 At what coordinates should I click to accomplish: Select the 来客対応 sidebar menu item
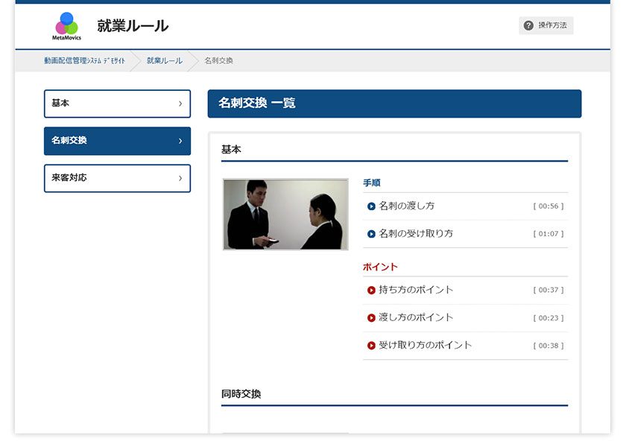[118, 178]
